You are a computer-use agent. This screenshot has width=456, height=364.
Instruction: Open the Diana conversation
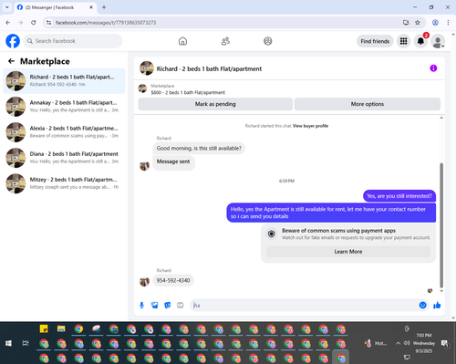(x=64, y=158)
